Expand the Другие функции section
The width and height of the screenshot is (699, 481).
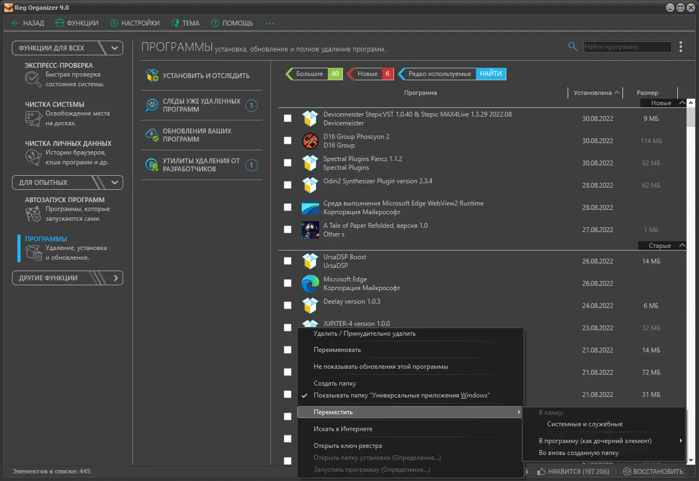(x=115, y=278)
